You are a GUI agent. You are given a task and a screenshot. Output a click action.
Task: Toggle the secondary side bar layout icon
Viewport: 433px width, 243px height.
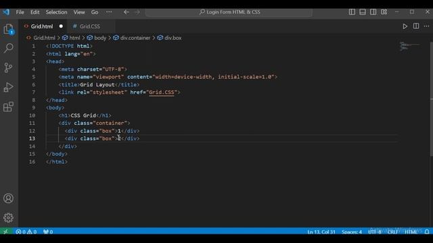373,12
